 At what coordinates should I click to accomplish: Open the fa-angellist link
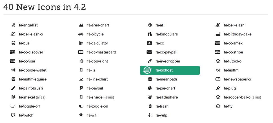coord(29,25)
